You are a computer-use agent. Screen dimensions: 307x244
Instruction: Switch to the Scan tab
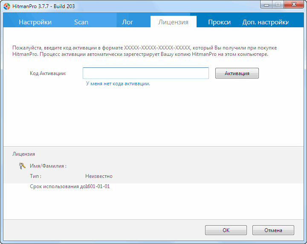[81, 22]
